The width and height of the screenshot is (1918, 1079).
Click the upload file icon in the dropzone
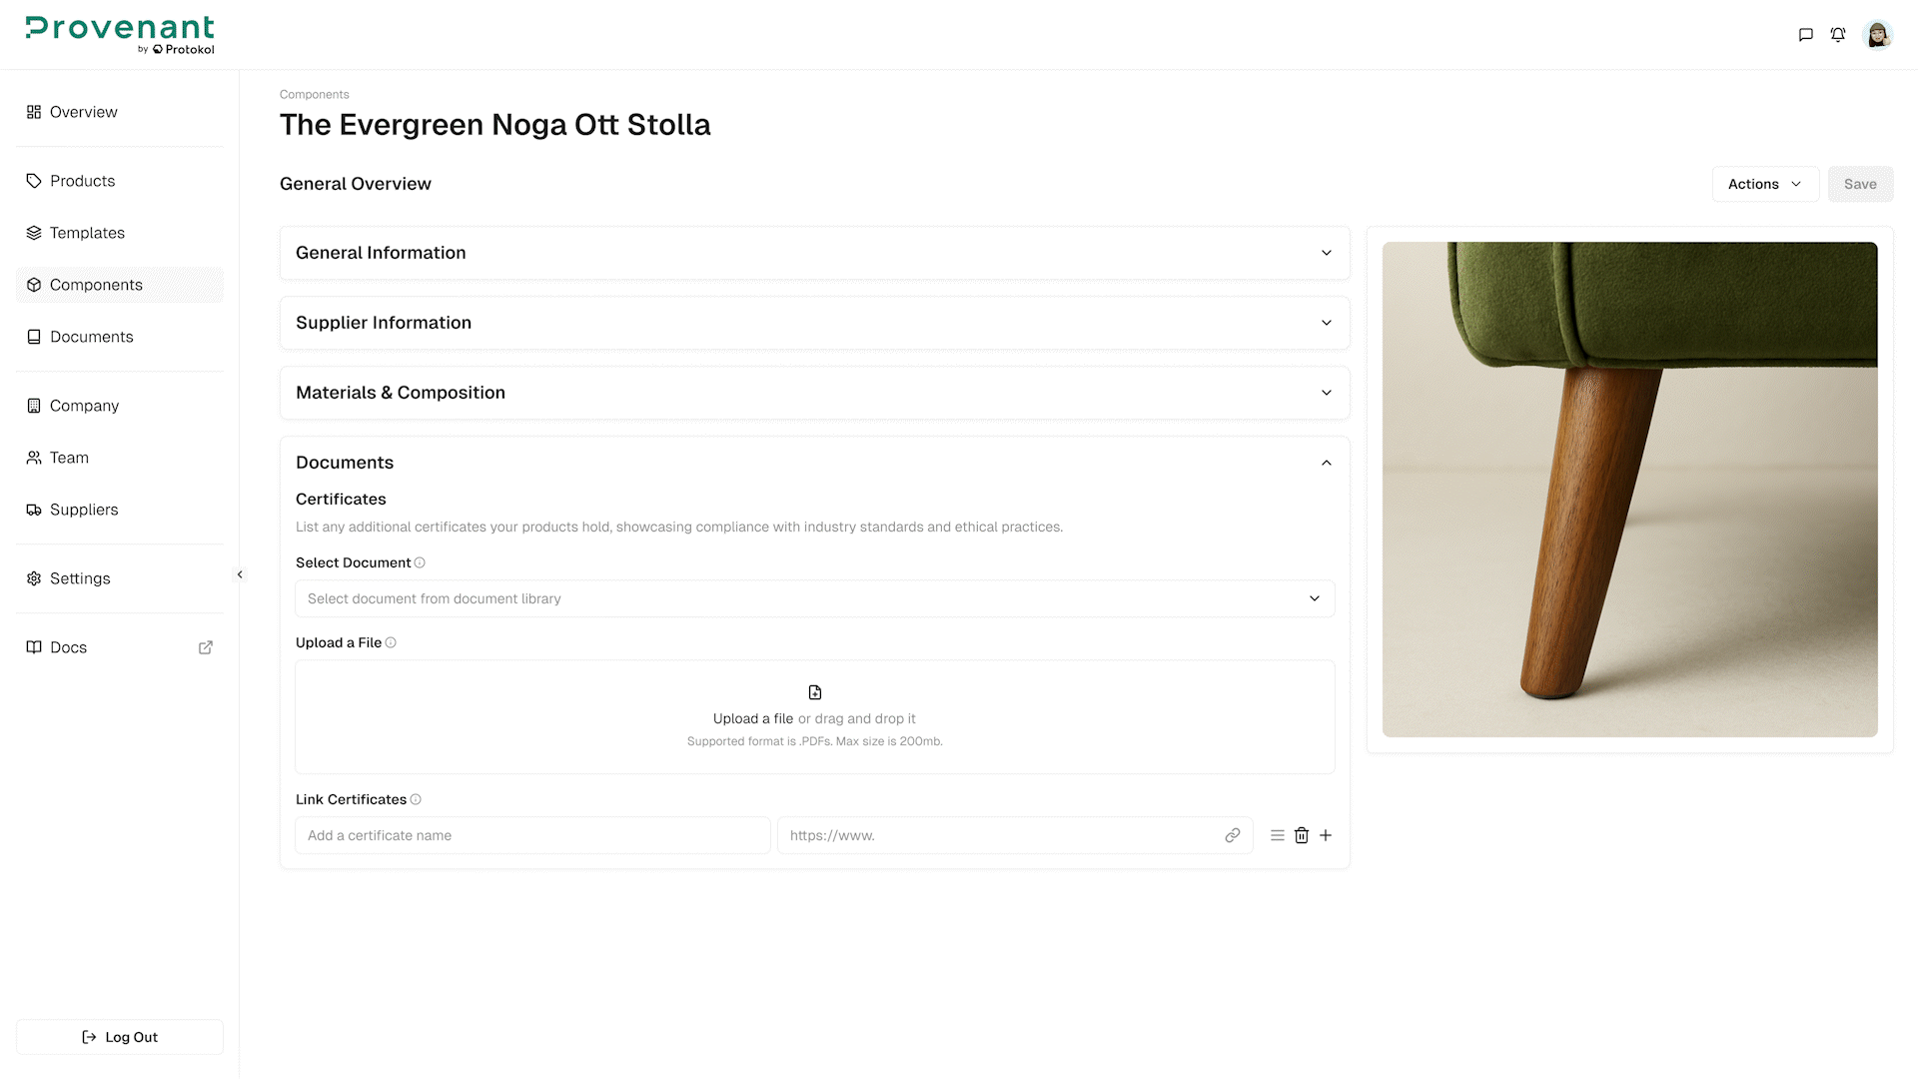click(814, 691)
